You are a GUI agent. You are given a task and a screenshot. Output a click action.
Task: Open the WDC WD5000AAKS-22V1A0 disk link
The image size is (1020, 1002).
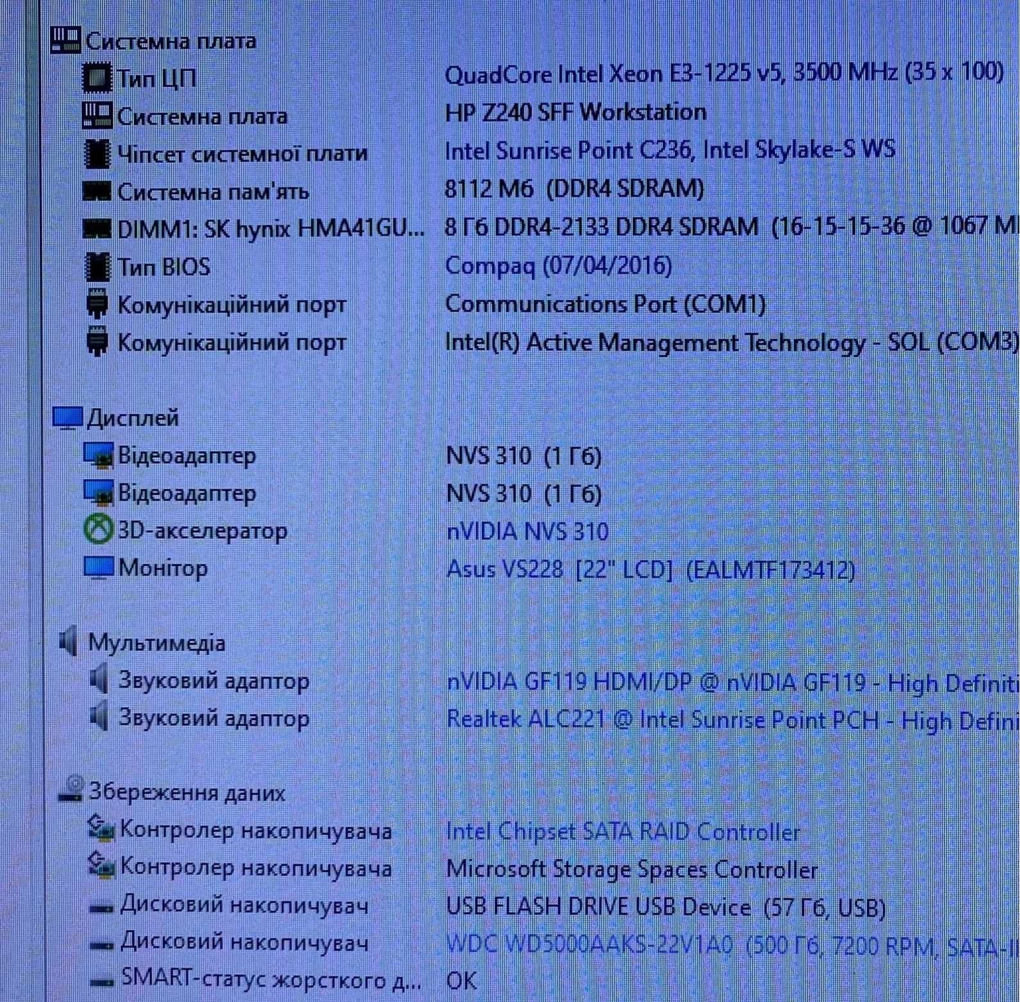pos(733,945)
